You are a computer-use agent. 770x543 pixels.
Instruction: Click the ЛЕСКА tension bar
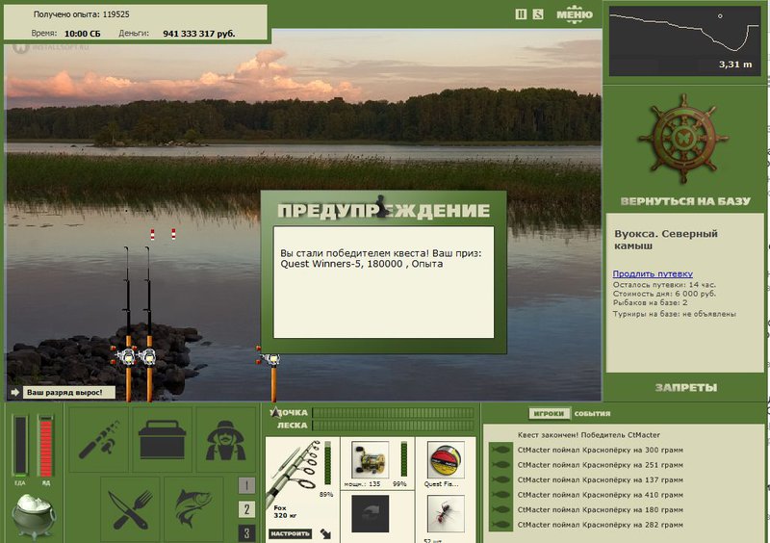[393, 426]
